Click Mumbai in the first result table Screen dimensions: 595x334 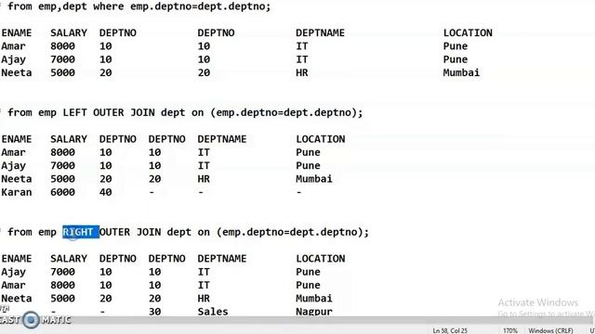461,72
